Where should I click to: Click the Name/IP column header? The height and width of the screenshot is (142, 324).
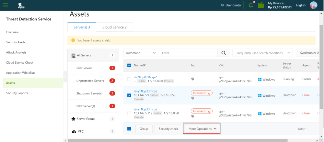[x=140, y=65]
